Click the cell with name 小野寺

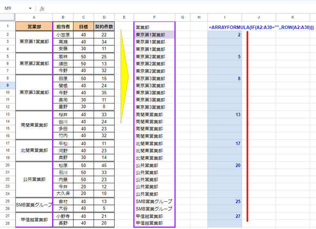pos(63,216)
